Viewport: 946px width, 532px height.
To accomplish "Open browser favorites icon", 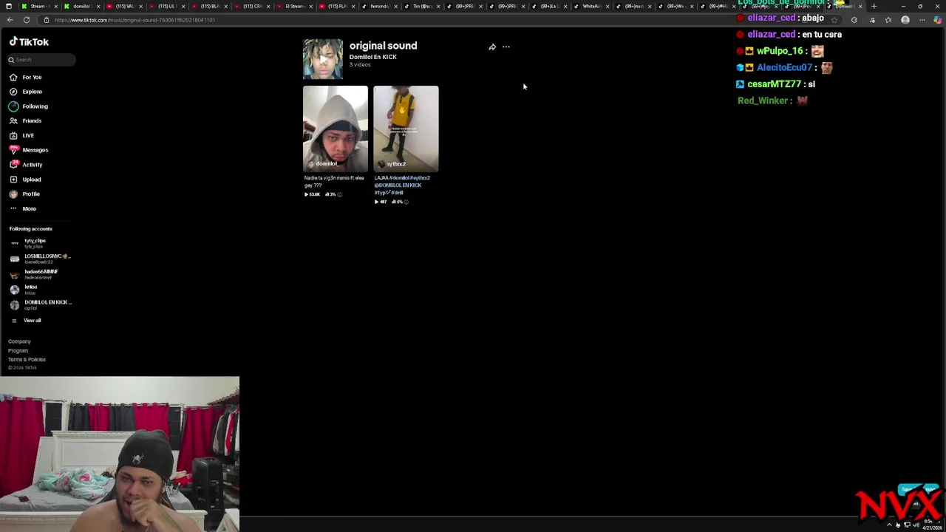I will pos(888,20).
